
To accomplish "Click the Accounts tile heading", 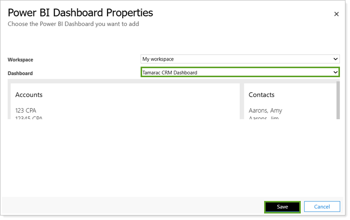I will pos(29,95).
